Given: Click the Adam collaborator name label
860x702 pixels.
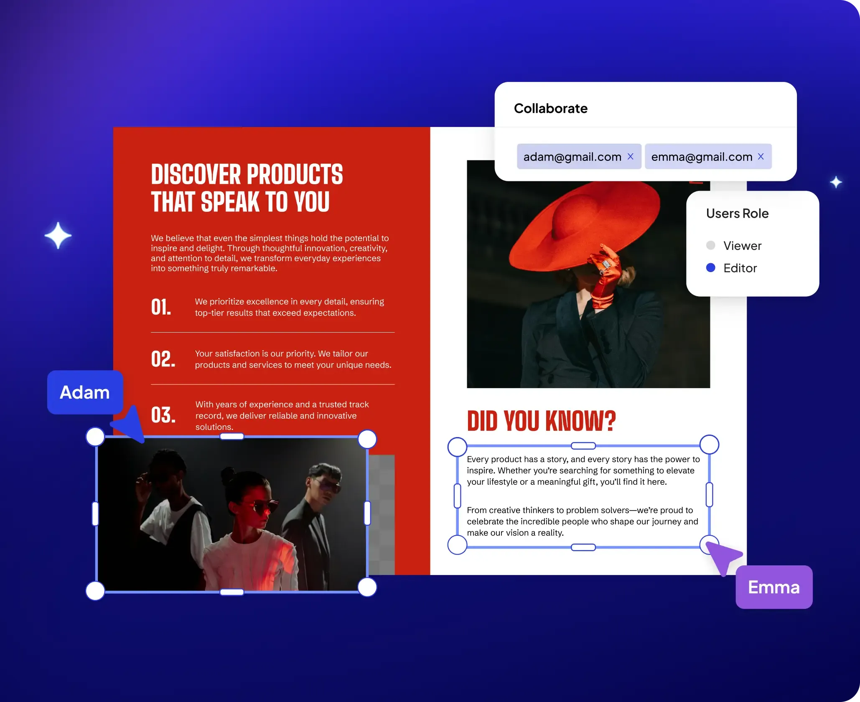Looking at the screenshot, I should 85,392.
